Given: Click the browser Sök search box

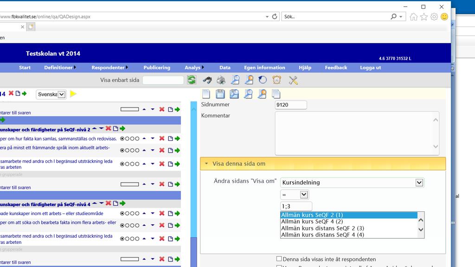Looking at the screenshot, I should point(336,17).
